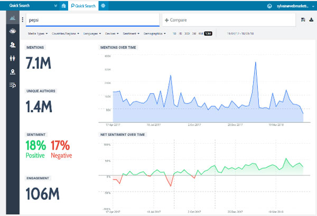Open the locations pin sidebar icon
This screenshot has height=216, width=317.
(13, 72)
